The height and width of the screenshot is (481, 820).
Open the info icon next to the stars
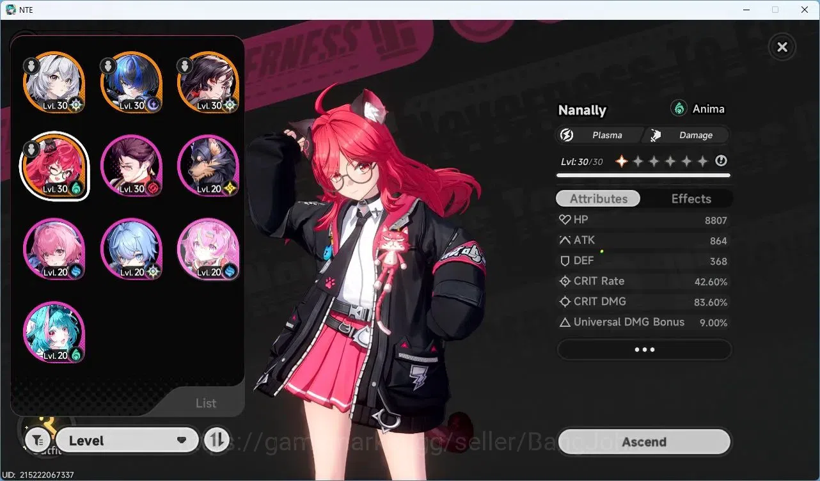point(721,161)
